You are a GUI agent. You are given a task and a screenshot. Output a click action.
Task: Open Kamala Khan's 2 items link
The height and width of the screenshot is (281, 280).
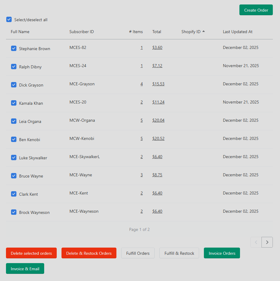click(x=142, y=102)
